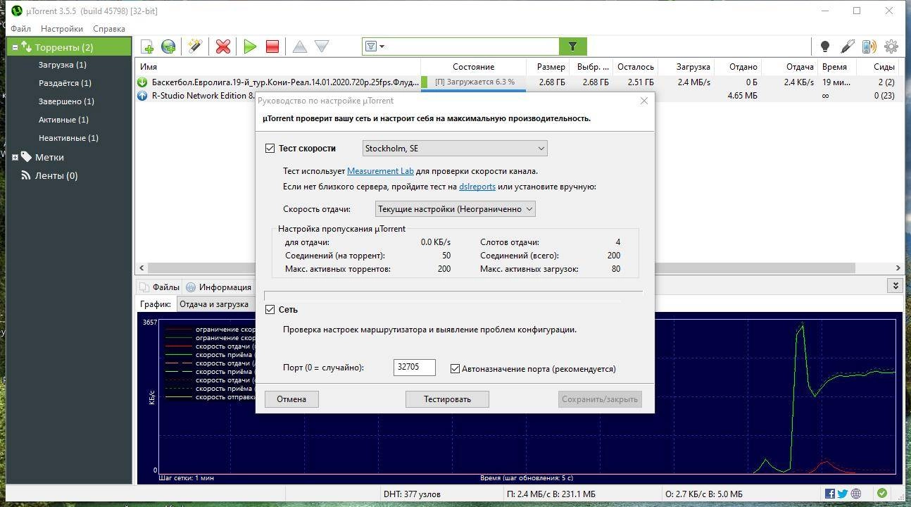Click the horizontal scrollbar right arrow
The width and height of the screenshot is (911, 507).
(898, 268)
